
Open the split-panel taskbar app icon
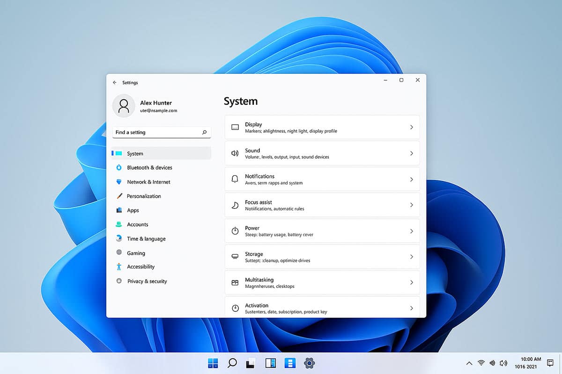point(270,363)
